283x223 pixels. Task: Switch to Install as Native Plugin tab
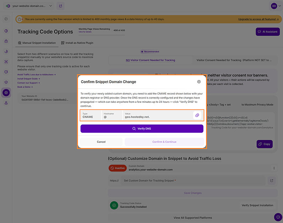[77, 43]
